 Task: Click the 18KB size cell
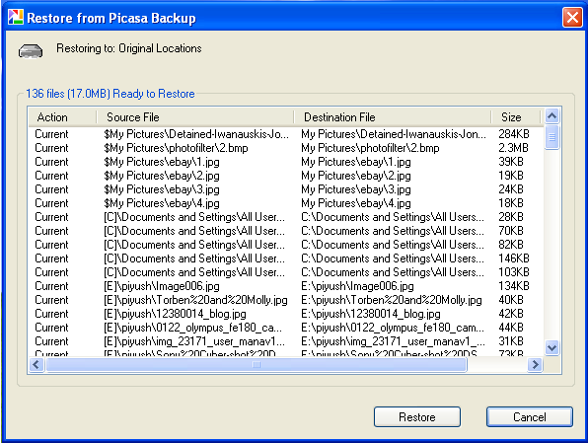pyautogui.click(x=511, y=203)
